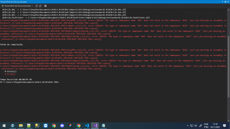Open the POR PTB2 language selector
230x129 pixels.
[x=206, y=126]
